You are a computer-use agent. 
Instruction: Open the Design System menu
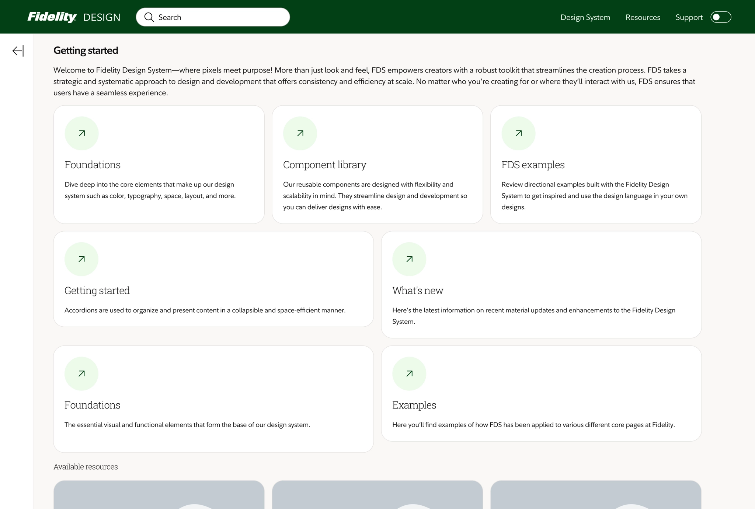pyautogui.click(x=585, y=17)
